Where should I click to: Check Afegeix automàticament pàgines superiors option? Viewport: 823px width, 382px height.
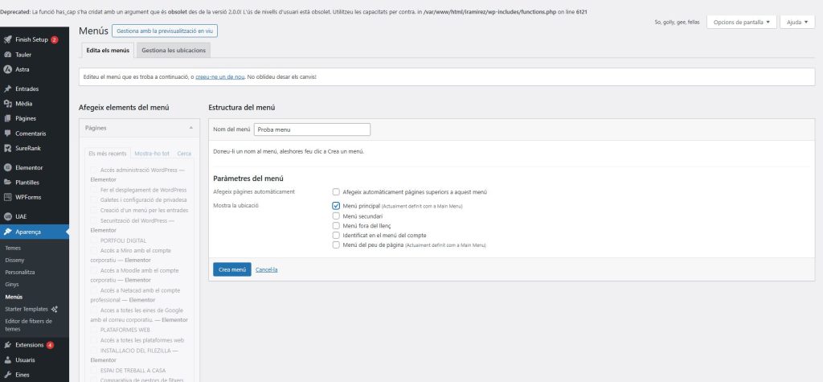click(x=336, y=191)
